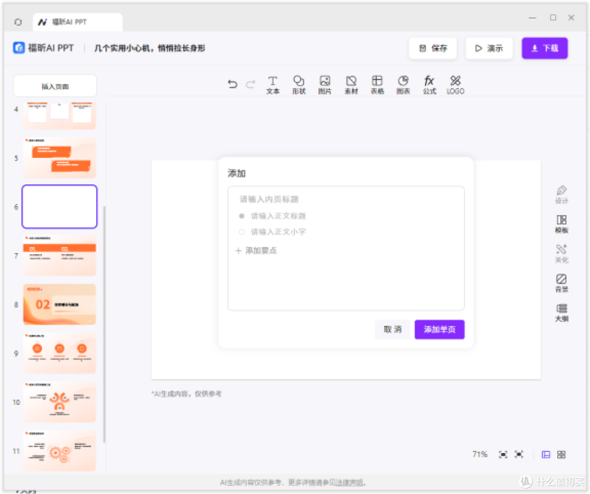590x494 pixels.
Task: Open the 形状 shapes tool
Action: pyautogui.click(x=299, y=85)
